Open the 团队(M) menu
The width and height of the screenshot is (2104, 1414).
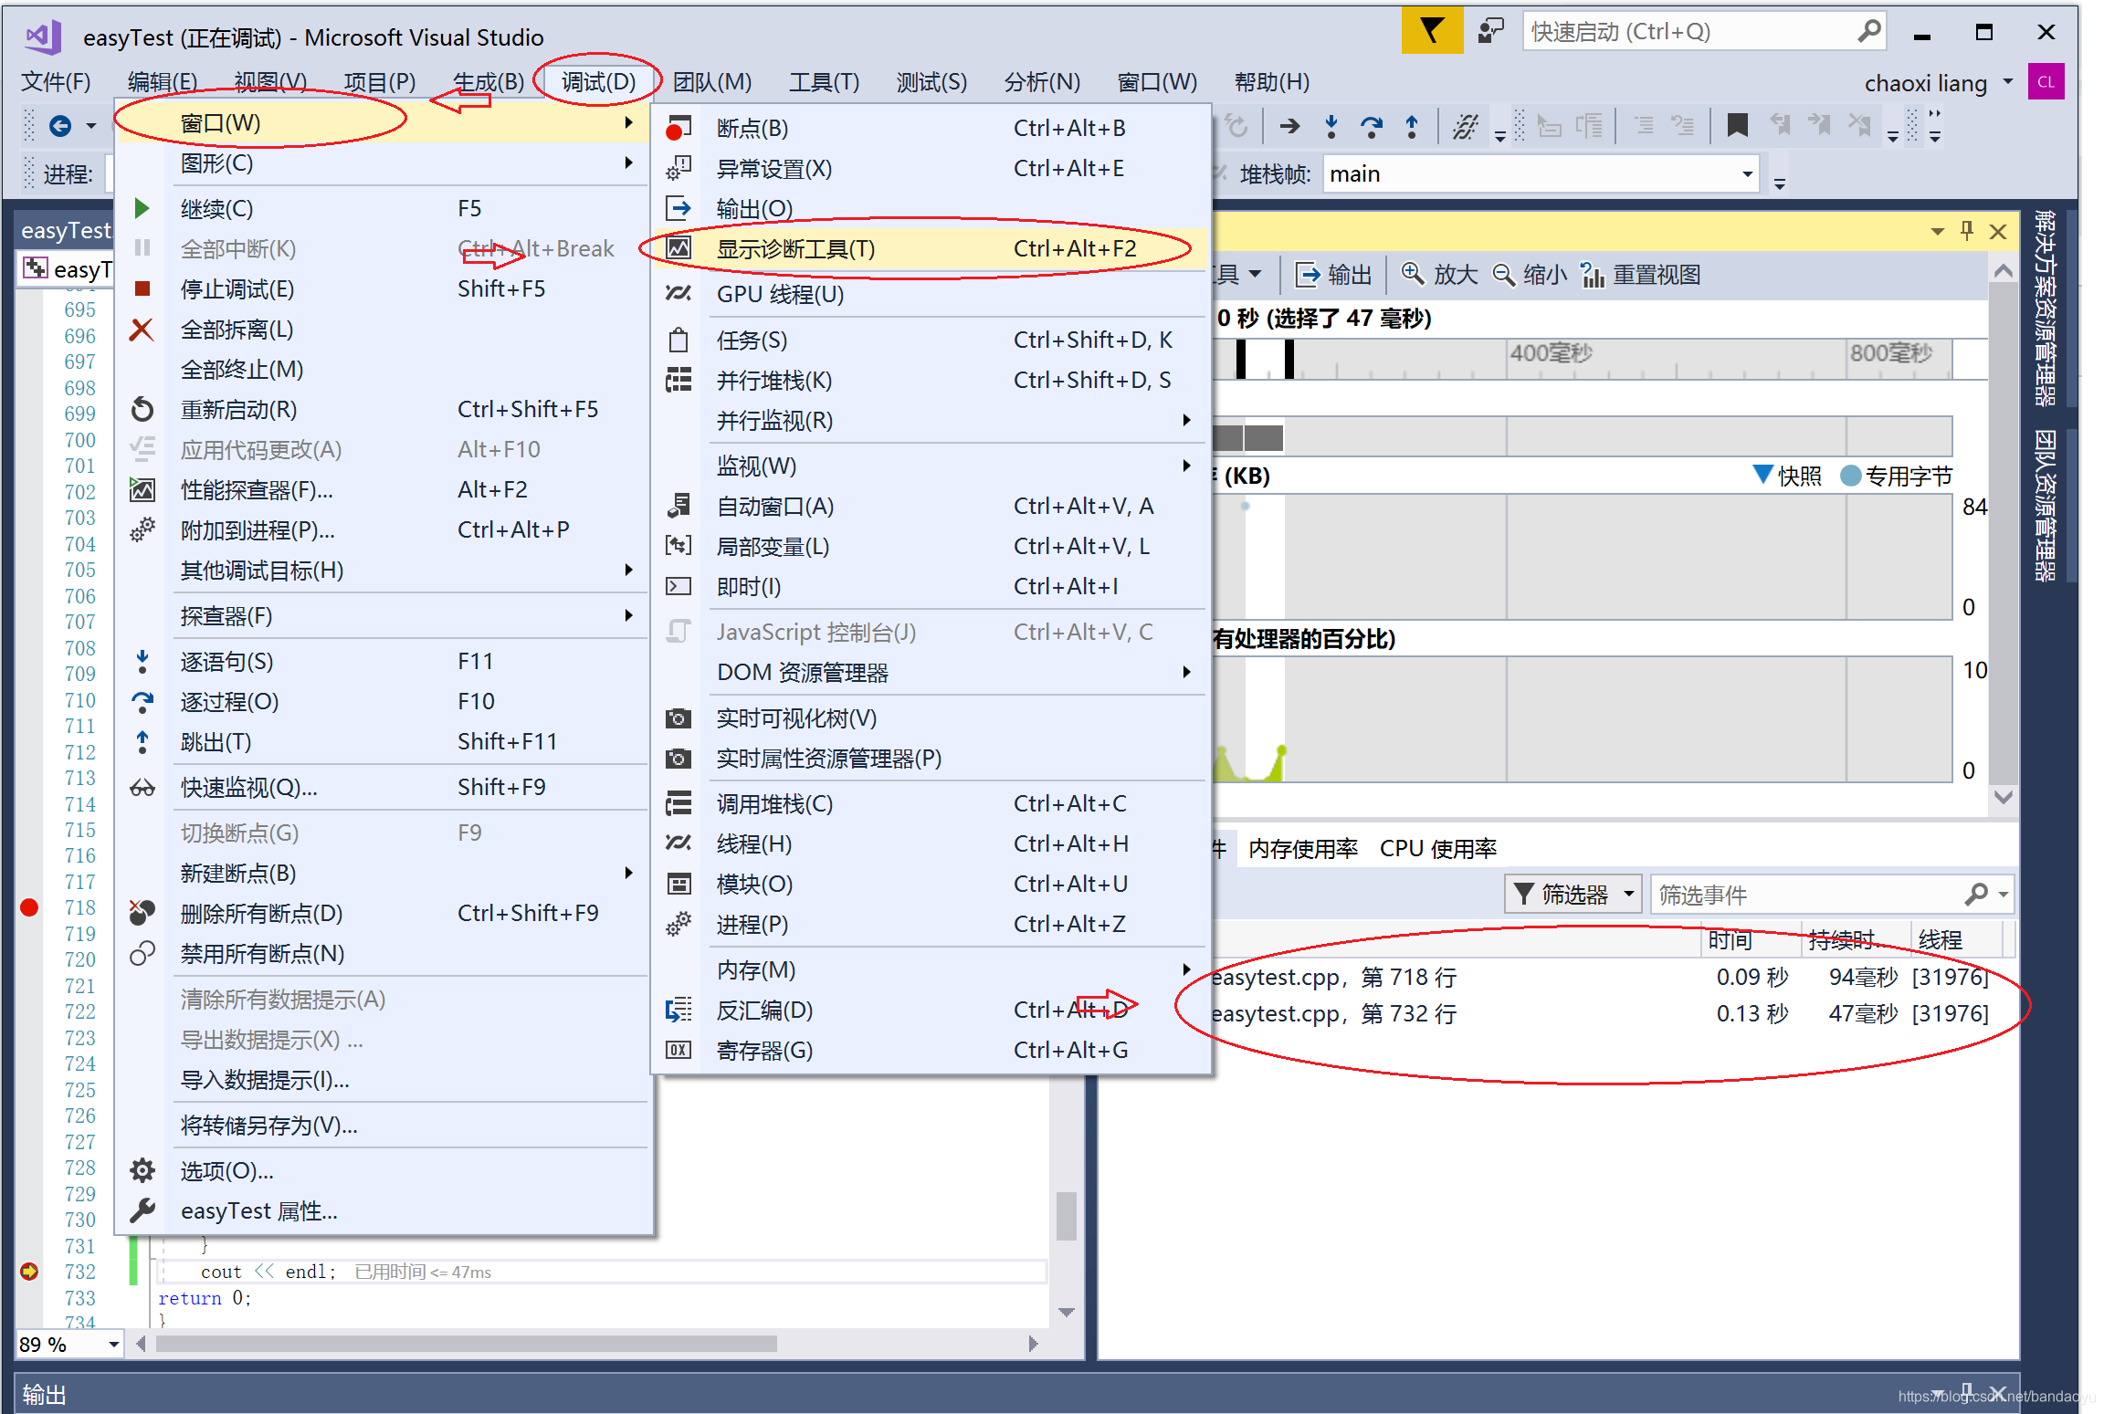(x=712, y=82)
